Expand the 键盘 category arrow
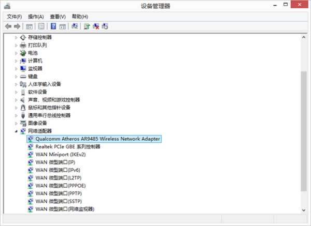The height and width of the screenshot is (226, 311). click(16, 77)
